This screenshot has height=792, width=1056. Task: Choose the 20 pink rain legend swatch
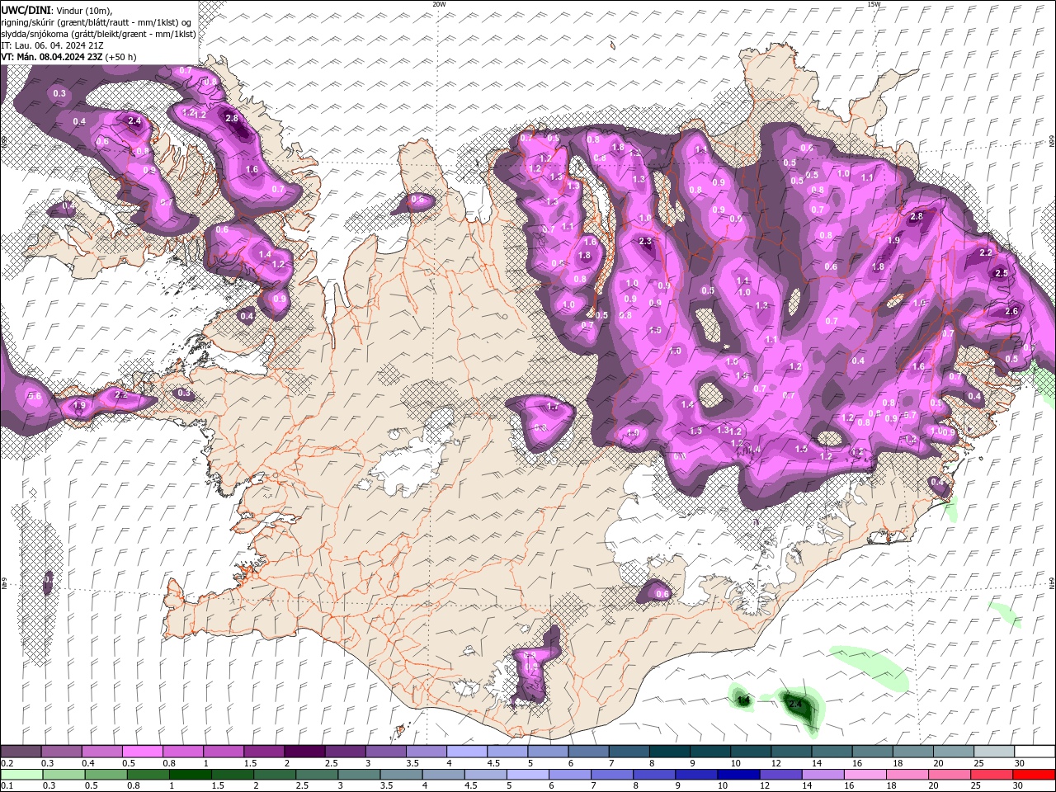950,775
